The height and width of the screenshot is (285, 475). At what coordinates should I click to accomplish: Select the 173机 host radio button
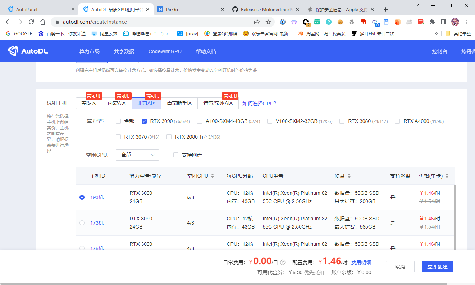click(x=82, y=223)
